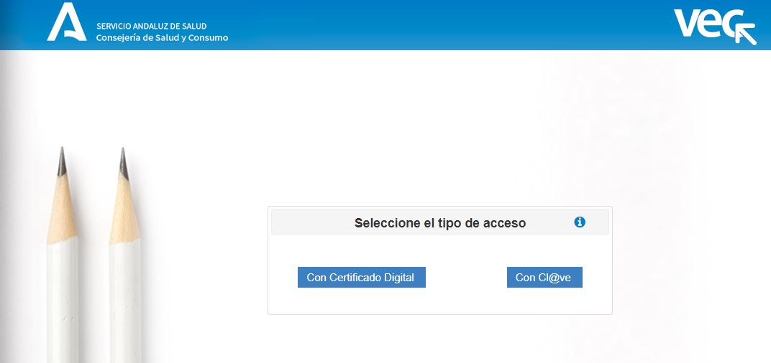The height and width of the screenshot is (363, 771).
Task: Choose the Con Cl@ve access button
Action: coord(545,277)
